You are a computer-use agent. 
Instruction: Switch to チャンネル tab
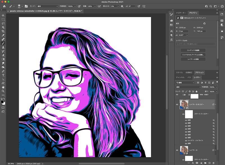tap(180, 77)
